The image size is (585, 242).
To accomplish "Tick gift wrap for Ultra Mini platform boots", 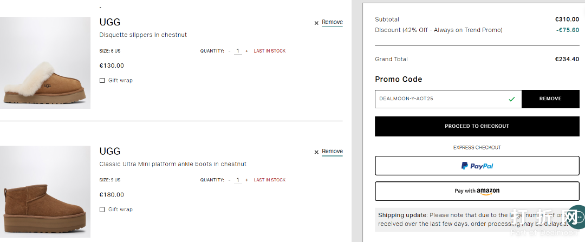I will coord(102,210).
